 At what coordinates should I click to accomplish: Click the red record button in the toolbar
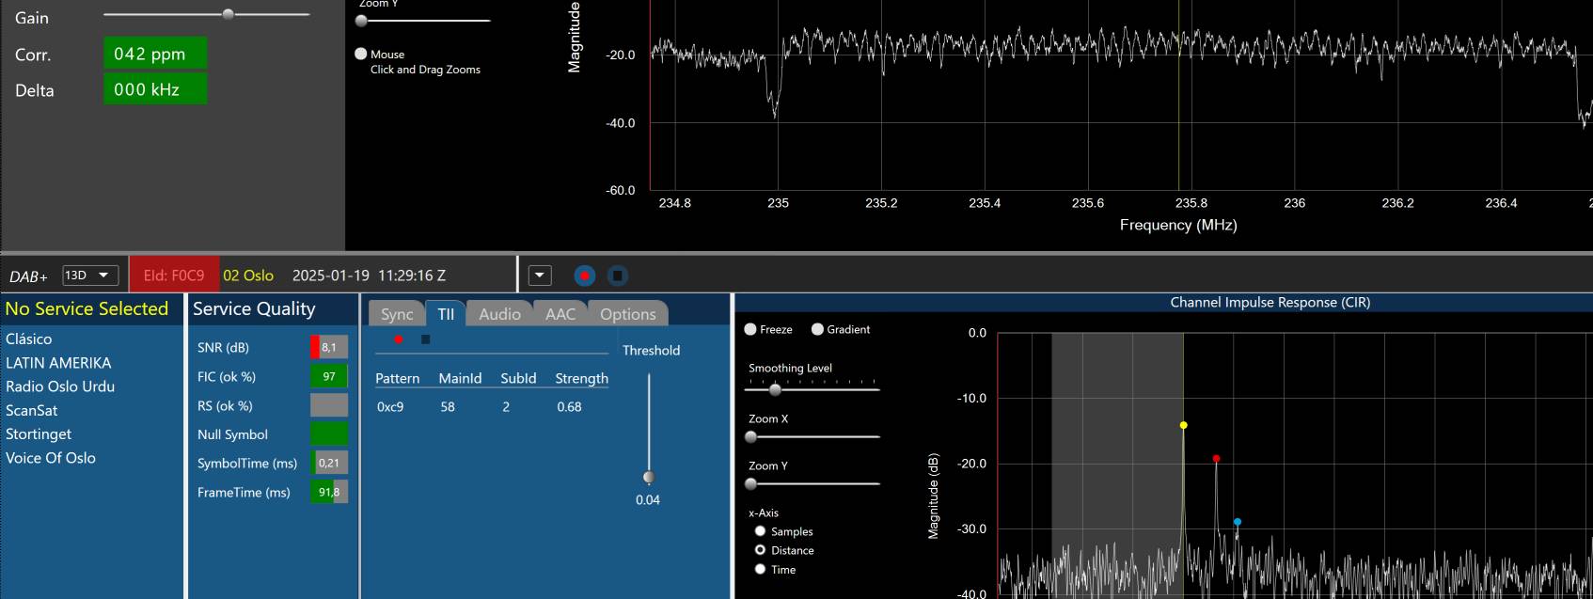(584, 276)
